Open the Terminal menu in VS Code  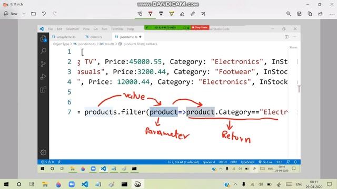pos(117,29)
